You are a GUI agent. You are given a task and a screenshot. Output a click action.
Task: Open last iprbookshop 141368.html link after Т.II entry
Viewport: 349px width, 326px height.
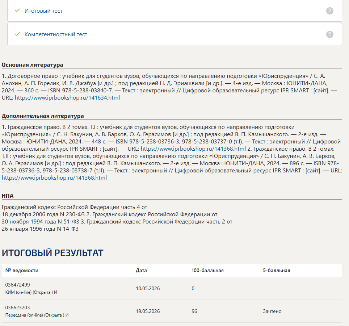[x=54, y=178]
